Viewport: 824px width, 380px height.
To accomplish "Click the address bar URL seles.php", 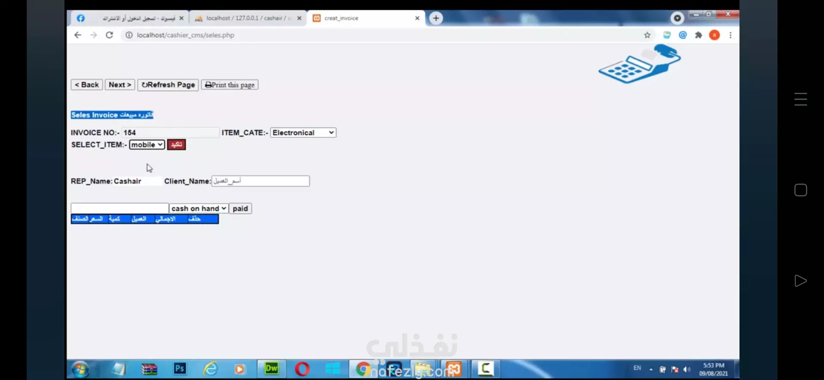I will click(185, 35).
